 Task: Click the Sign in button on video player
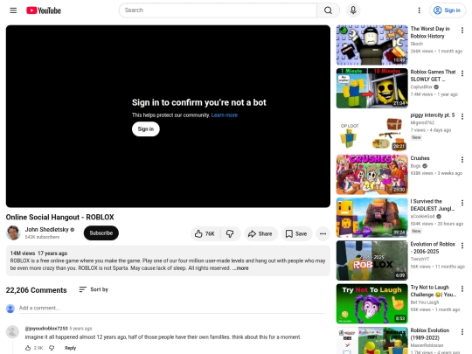click(146, 129)
